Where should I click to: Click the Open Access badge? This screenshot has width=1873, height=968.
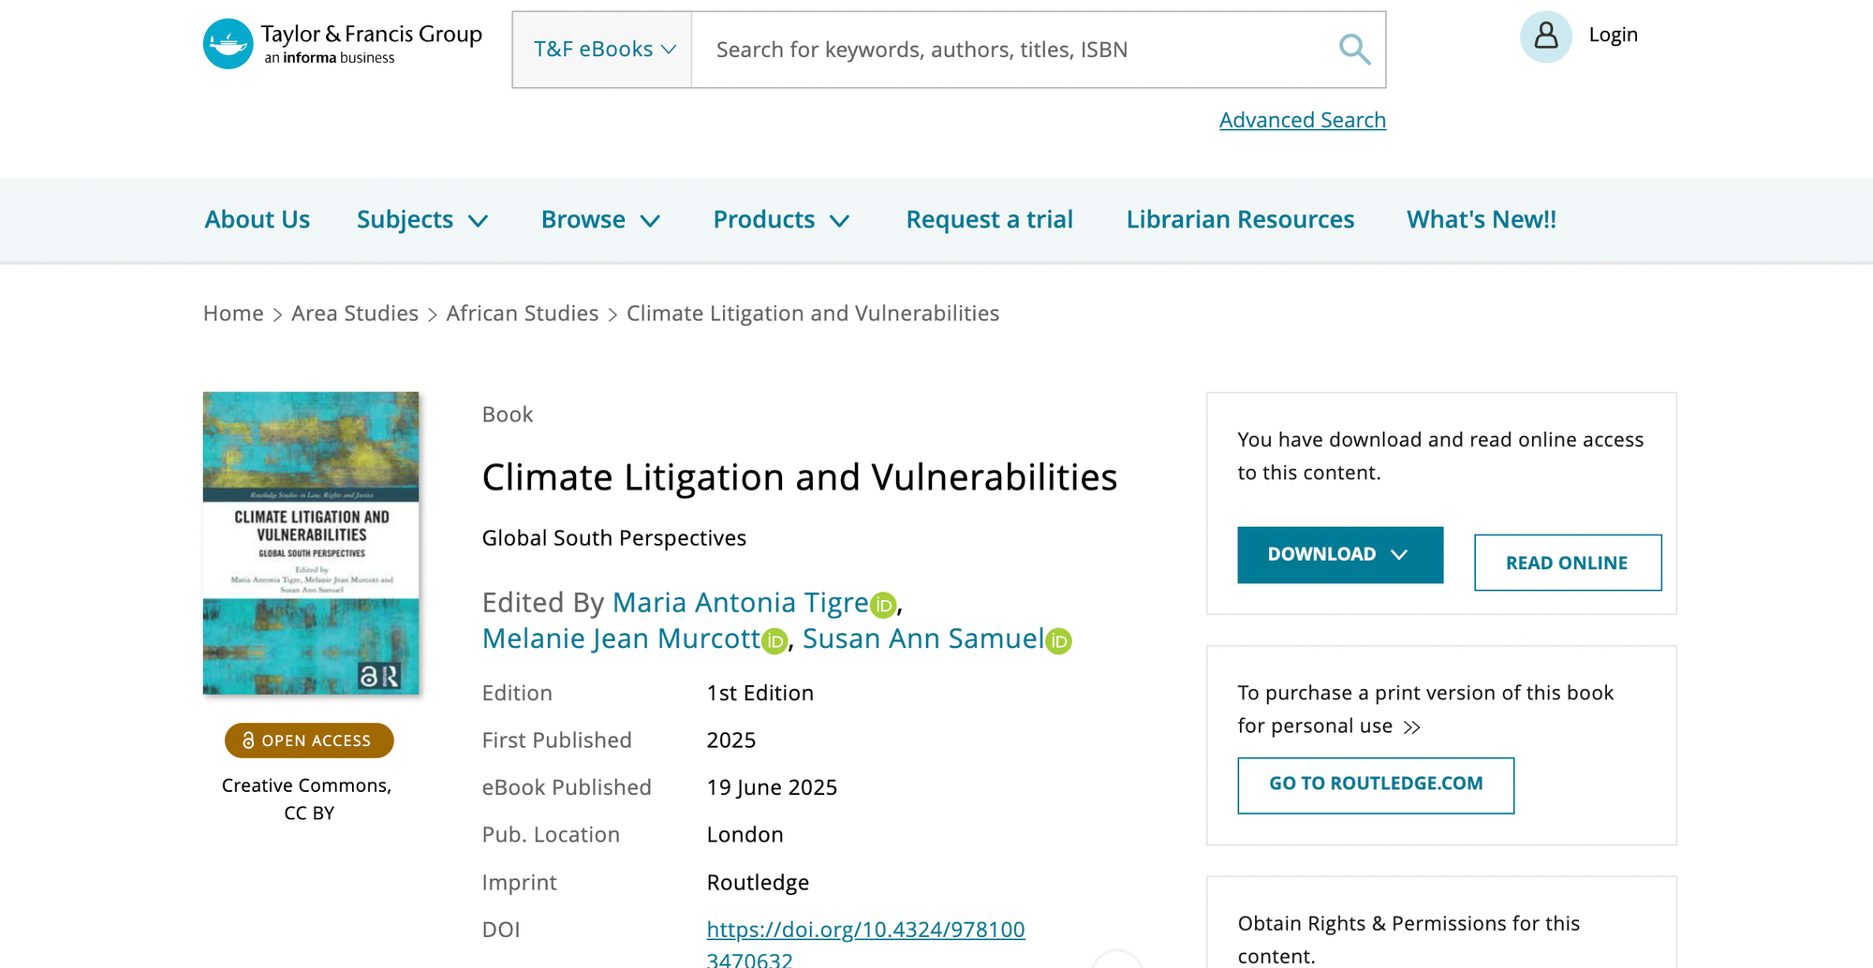click(x=309, y=741)
